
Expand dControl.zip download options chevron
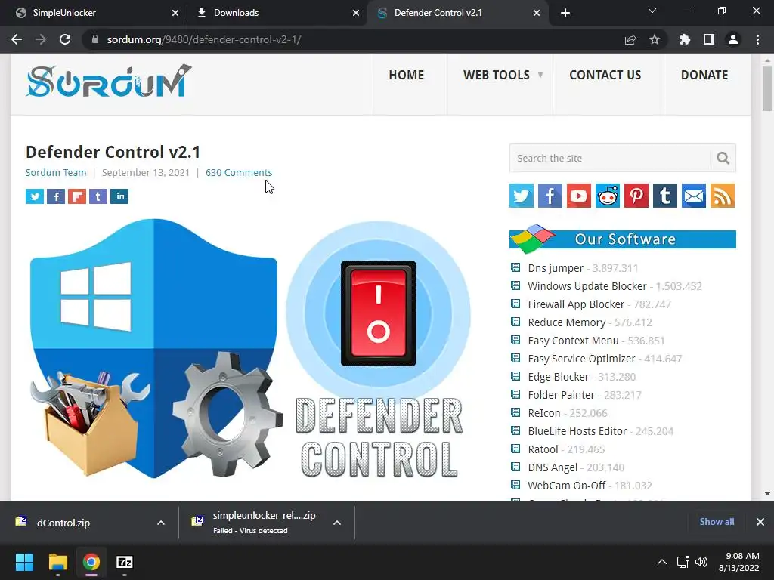161,523
